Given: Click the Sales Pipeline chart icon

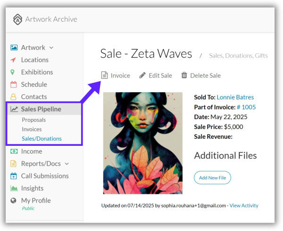Looking at the screenshot, I should pos(14,109).
